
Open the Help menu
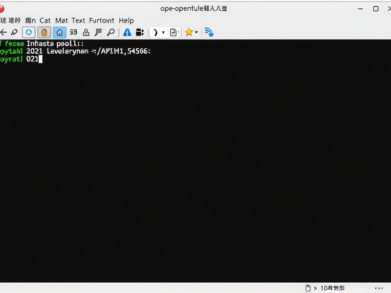pos(126,21)
